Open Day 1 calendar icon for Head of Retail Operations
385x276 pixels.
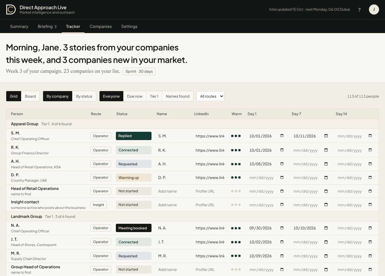(282, 191)
